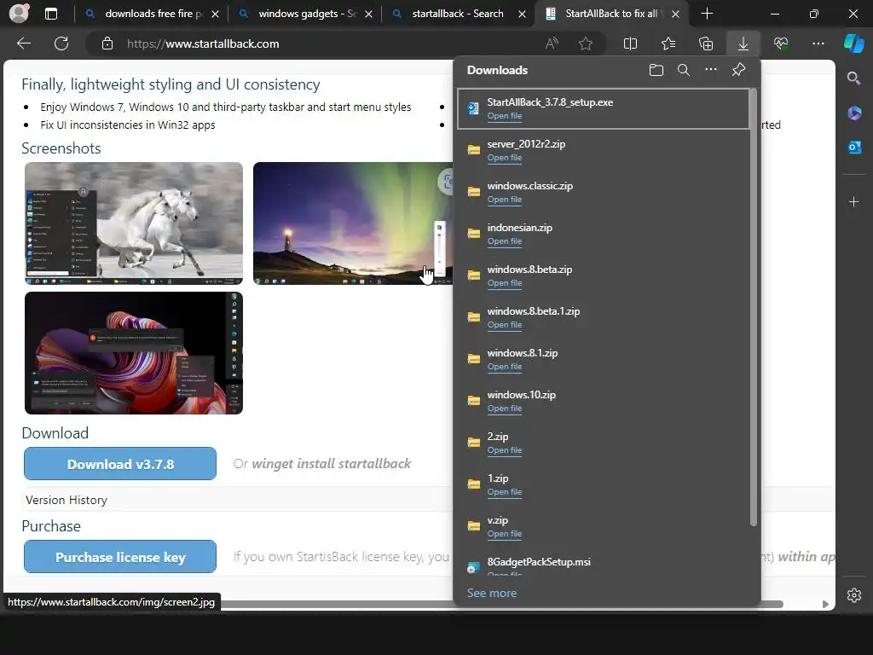Add page to favorites star icon
873x655 pixels.
coord(585,43)
